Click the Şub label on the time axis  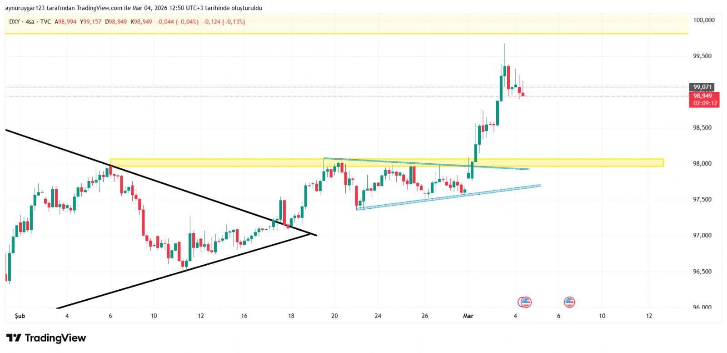(20, 316)
